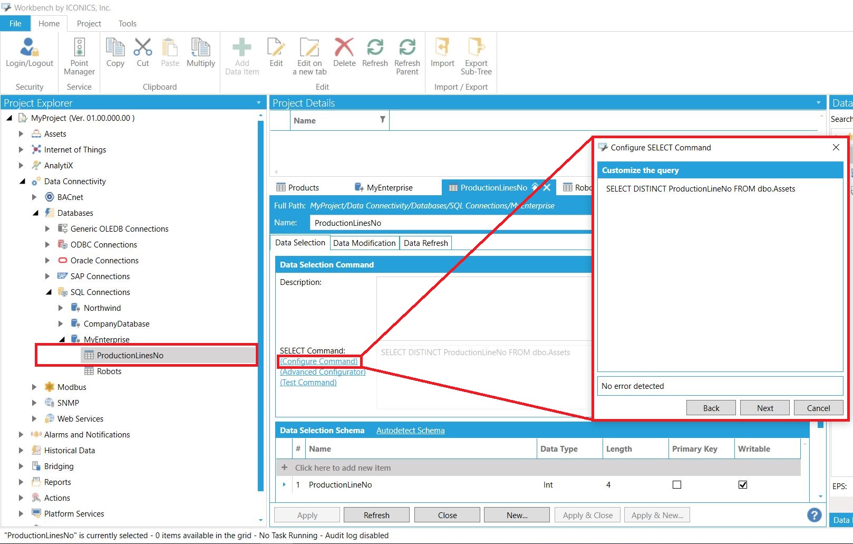Click the Advanced Configurator link

(x=323, y=372)
